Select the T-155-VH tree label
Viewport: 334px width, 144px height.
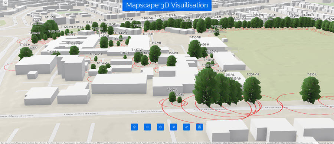[195, 37]
